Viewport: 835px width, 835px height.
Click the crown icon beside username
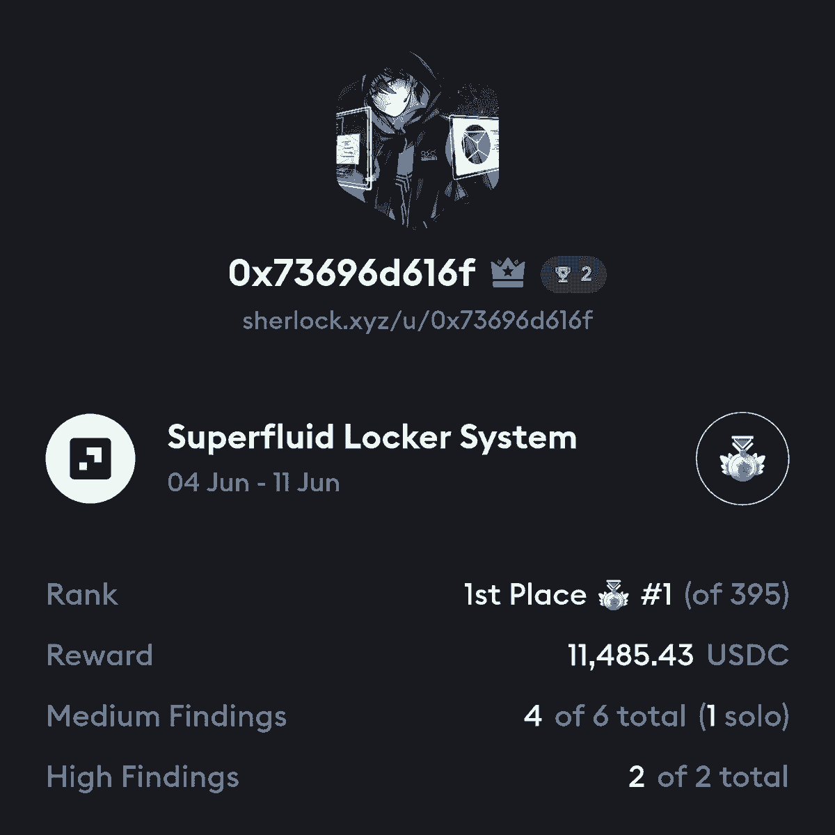509,273
